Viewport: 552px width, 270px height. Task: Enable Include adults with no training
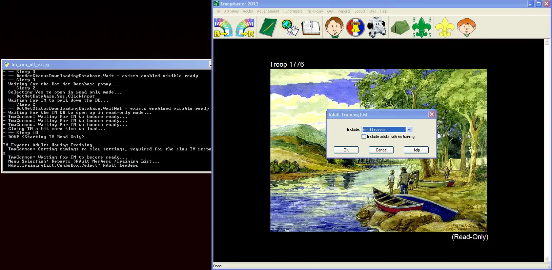pyautogui.click(x=364, y=137)
